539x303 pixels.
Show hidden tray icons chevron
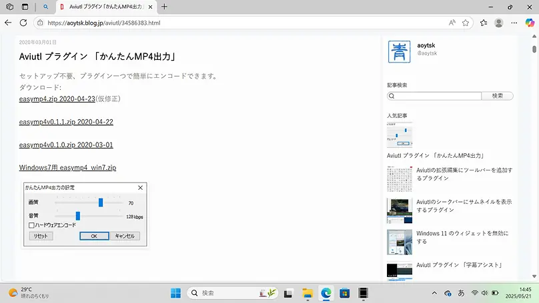(x=434, y=293)
